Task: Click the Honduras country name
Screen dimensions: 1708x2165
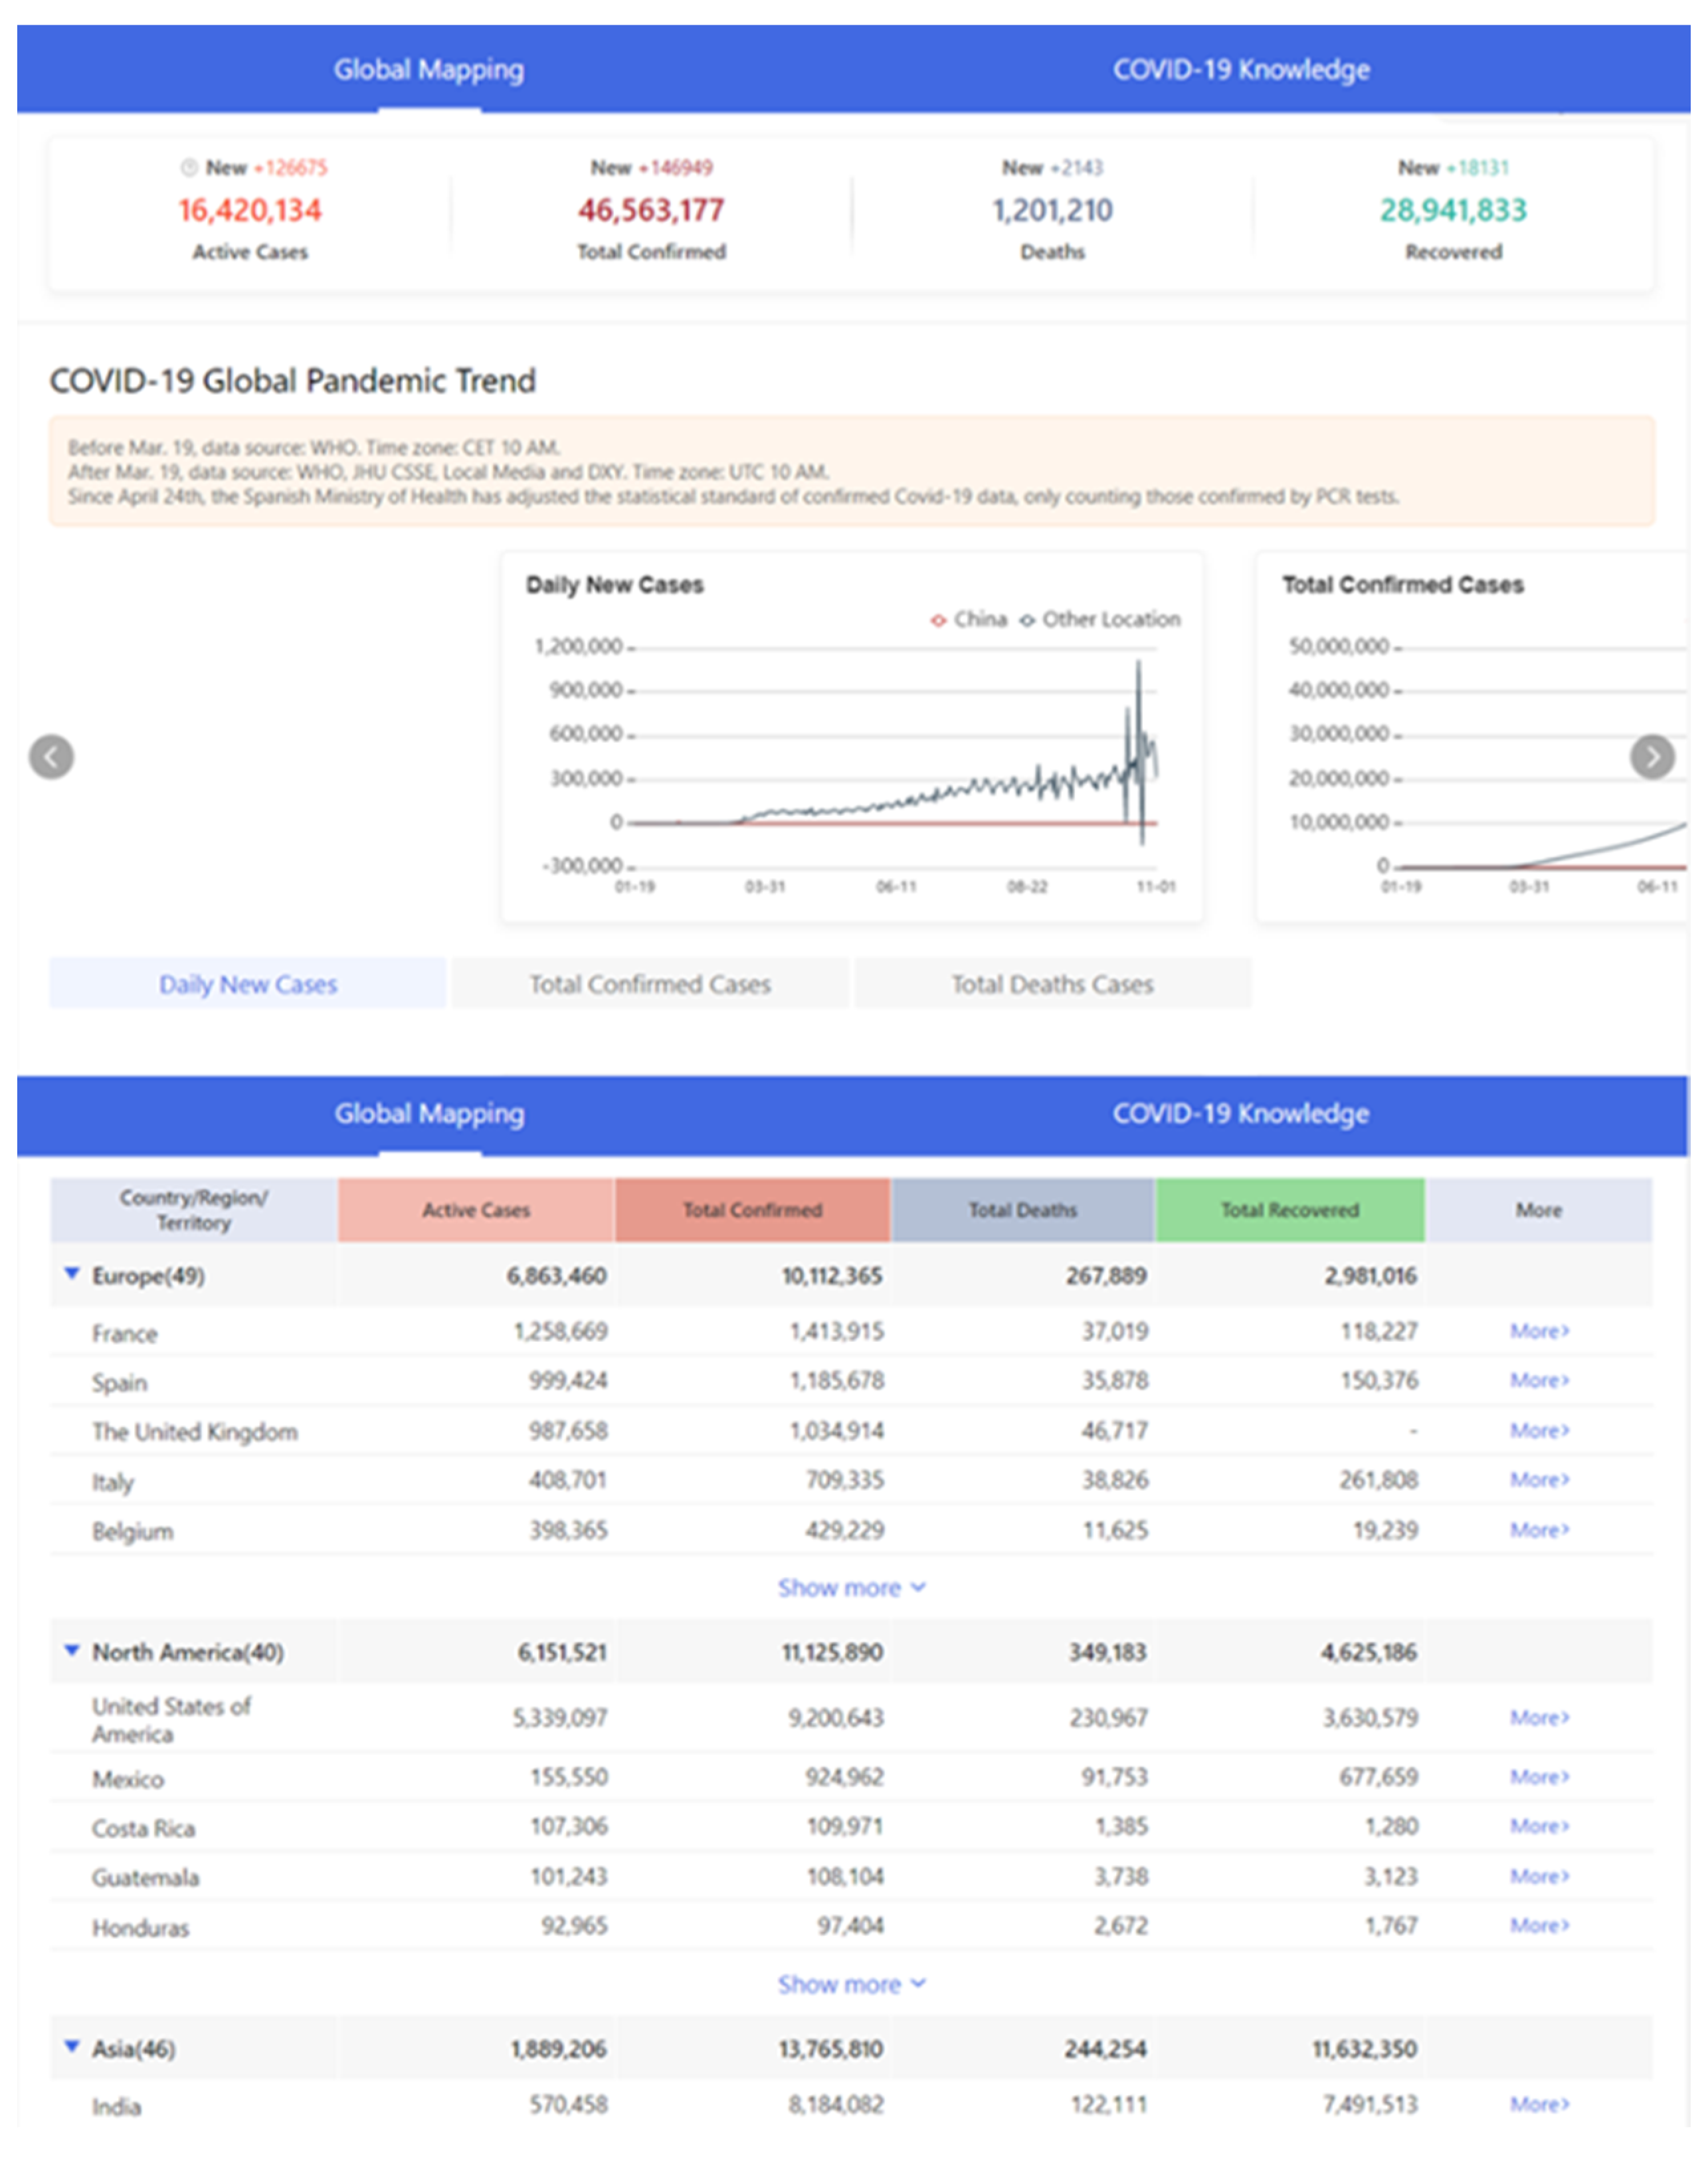Action: 141,1927
